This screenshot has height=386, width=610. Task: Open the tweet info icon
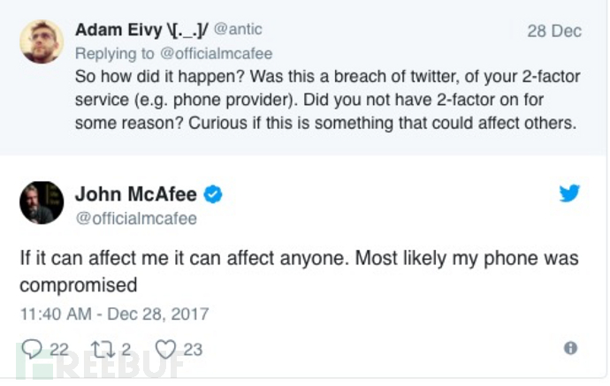click(x=570, y=349)
